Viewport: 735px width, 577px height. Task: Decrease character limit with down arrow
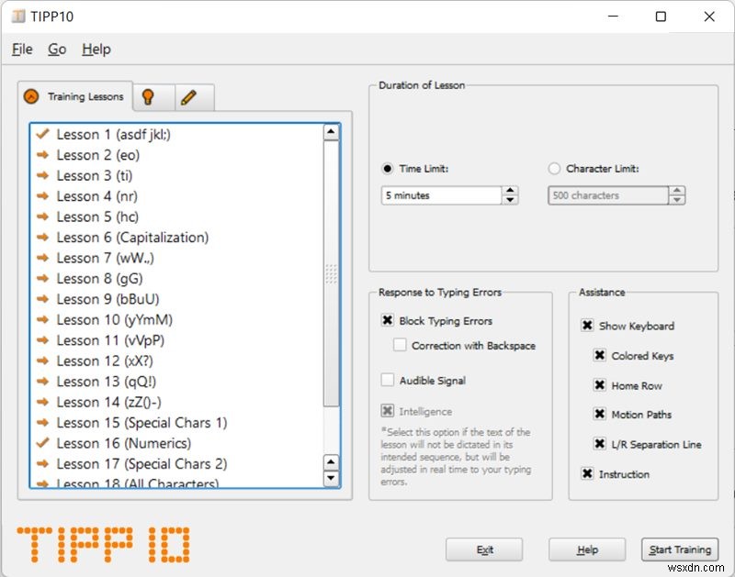point(677,200)
